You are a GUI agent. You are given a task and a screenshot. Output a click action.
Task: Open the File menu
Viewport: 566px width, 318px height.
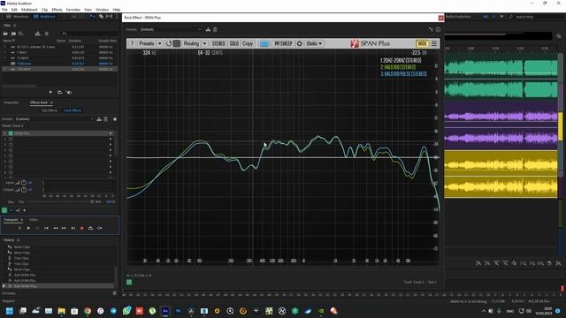[x=4, y=10]
